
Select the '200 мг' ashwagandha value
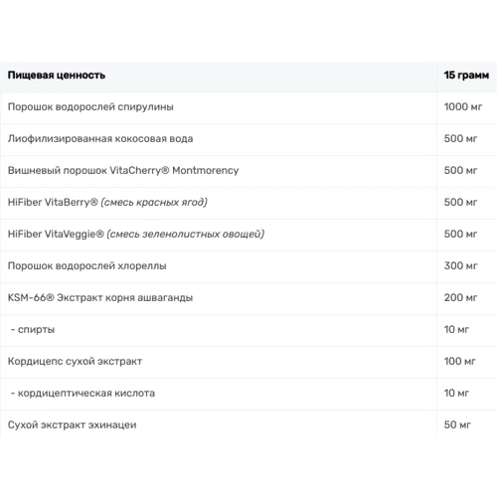tap(460, 297)
